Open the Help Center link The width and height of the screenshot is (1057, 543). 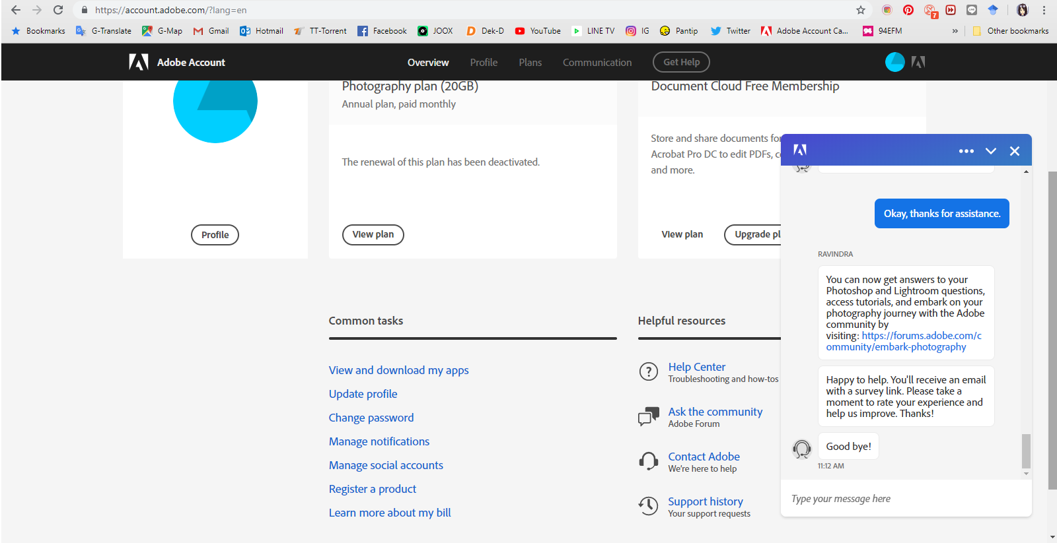coord(697,367)
